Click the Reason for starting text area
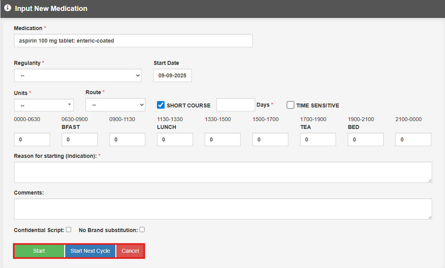This screenshot has height=268, width=445. 223,172
